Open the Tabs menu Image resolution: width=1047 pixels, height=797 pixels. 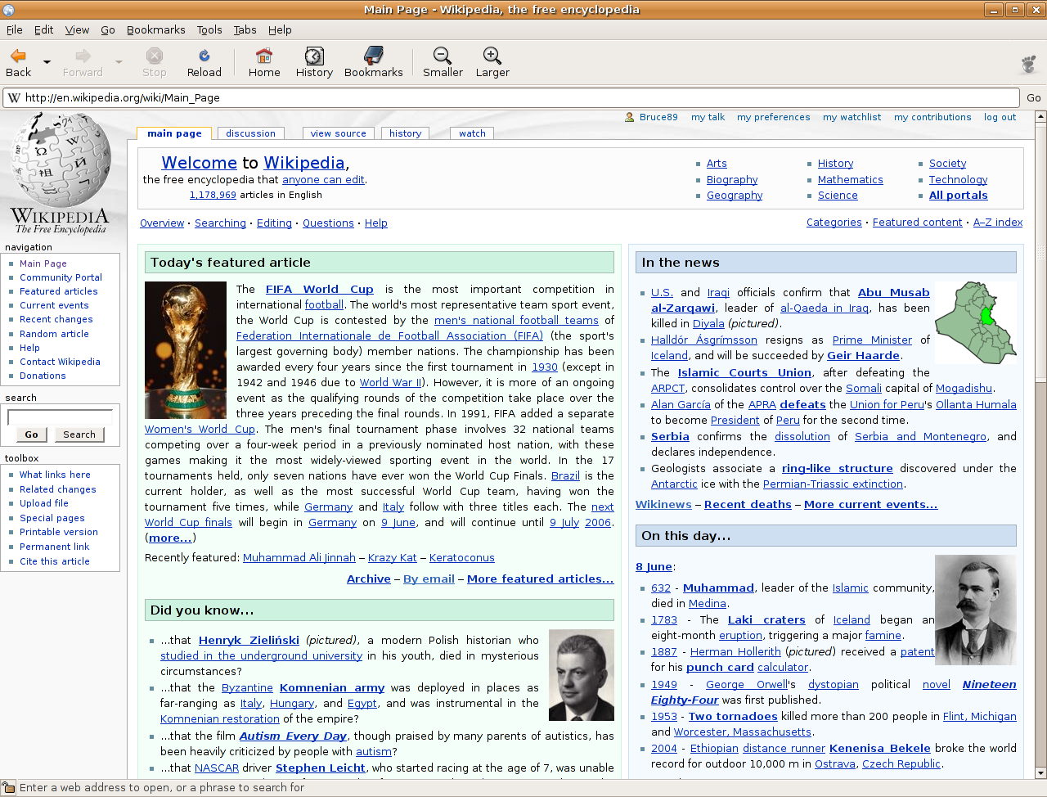pyautogui.click(x=245, y=29)
